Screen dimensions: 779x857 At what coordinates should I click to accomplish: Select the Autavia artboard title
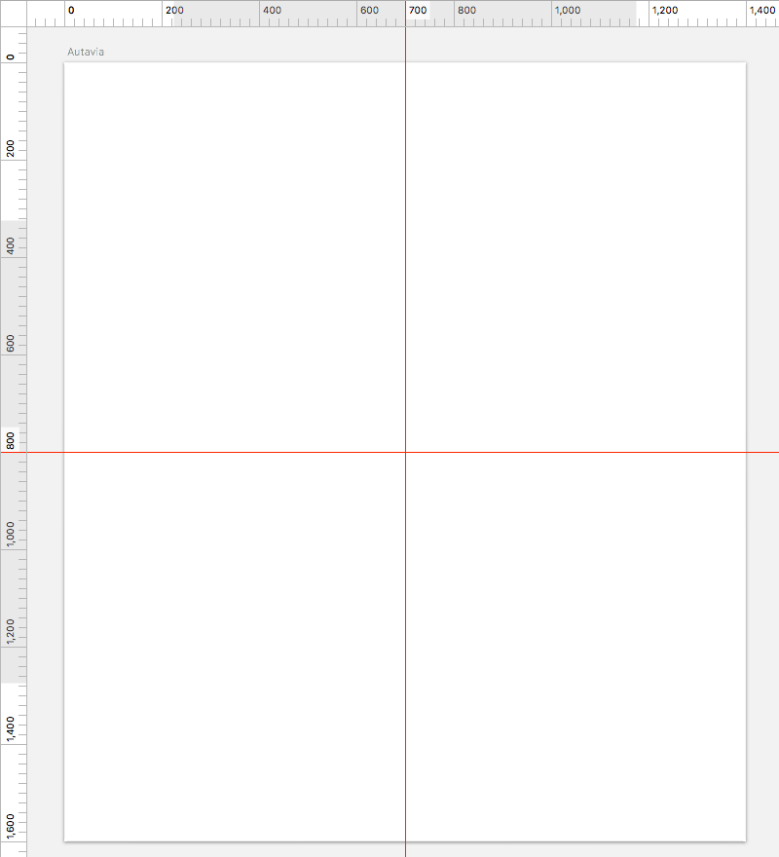[86, 52]
